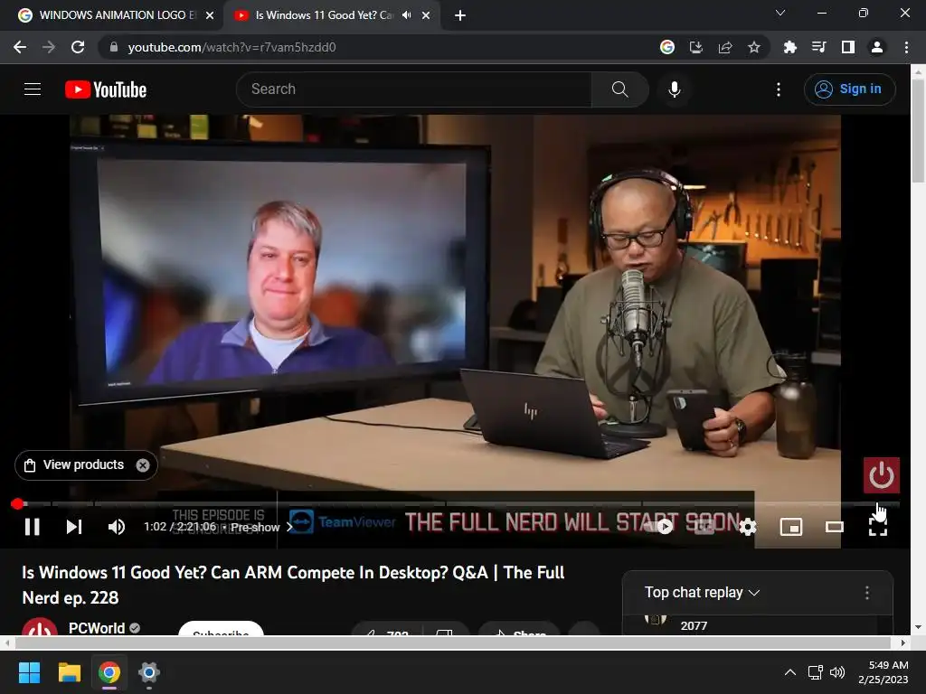Search with your voice microphone
The width and height of the screenshot is (926, 694).
point(675,89)
